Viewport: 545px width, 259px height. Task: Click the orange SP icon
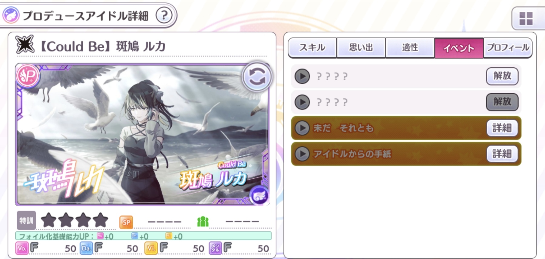(126, 223)
